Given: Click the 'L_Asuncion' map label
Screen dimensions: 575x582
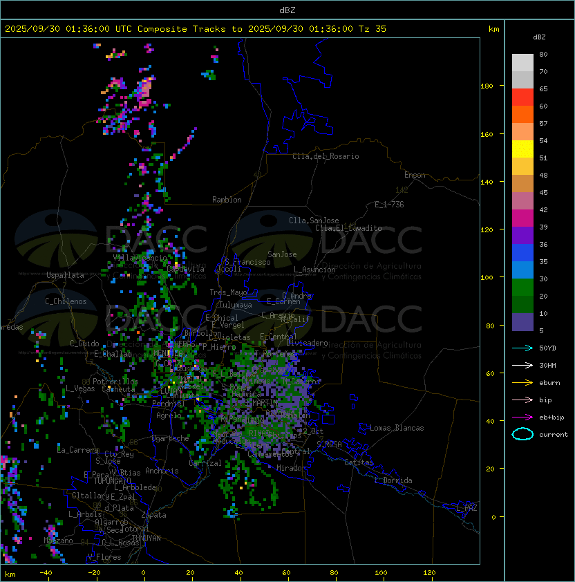Looking at the screenshot, I should [314, 270].
